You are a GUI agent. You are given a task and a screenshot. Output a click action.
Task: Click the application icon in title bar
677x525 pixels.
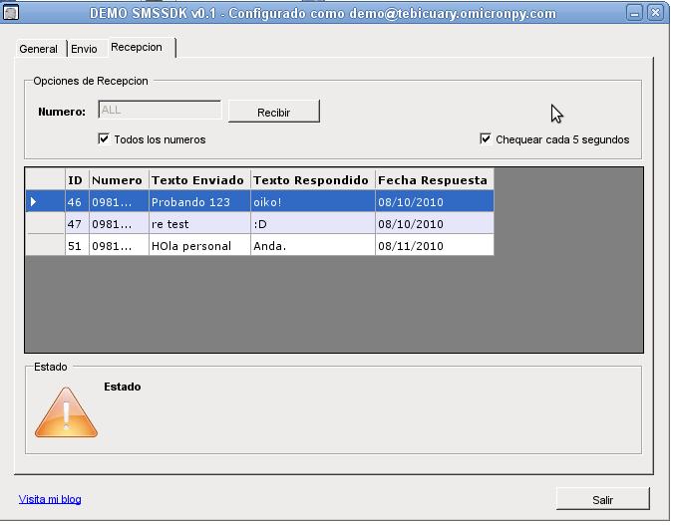click(11, 13)
